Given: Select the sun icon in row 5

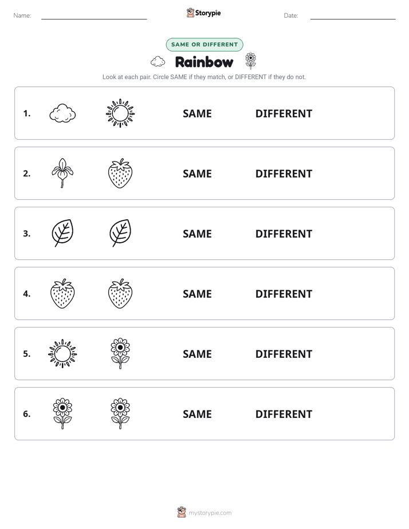Looking at the screenshot, I should click(x=62, y=354).
